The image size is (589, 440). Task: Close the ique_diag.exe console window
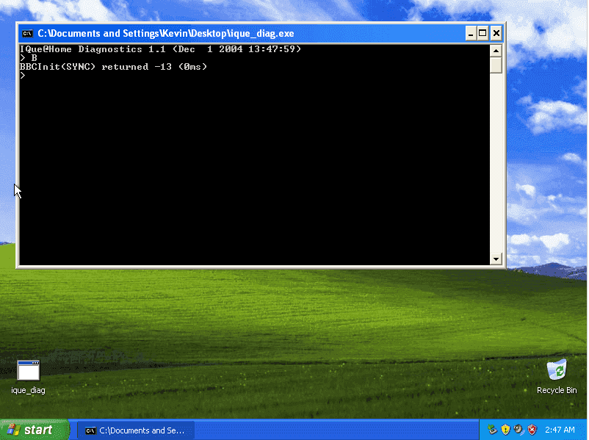coord(496,34)
